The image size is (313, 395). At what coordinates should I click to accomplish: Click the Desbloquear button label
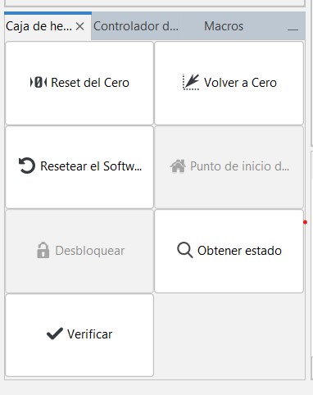[x=90, y=251]
